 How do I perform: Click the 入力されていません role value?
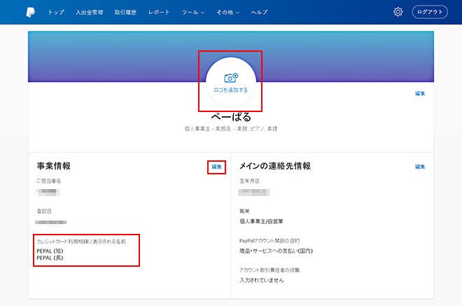(x=262, y=279)
